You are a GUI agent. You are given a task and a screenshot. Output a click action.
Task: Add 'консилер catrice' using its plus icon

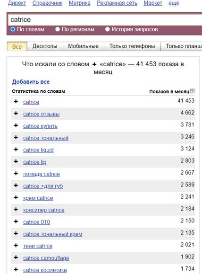click(16, 209)
